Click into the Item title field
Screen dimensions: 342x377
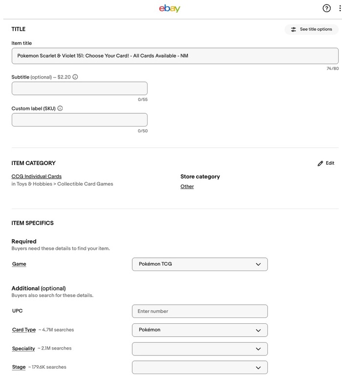click(x=175, y=56)
